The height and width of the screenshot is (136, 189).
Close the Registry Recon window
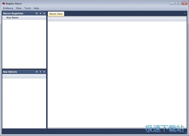point(184,4)
